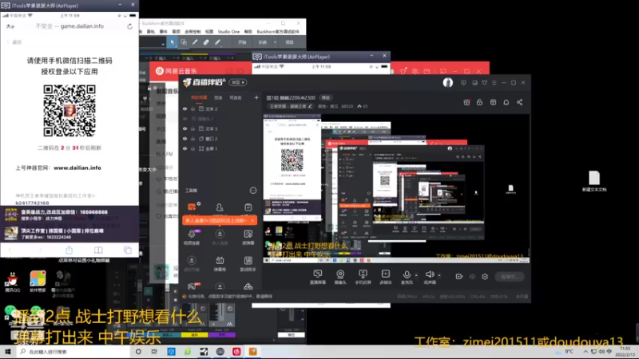The image size is (639, 359).
Task: Open the mode dropdown beside 直播伴侣 logo
Action: 238,82
